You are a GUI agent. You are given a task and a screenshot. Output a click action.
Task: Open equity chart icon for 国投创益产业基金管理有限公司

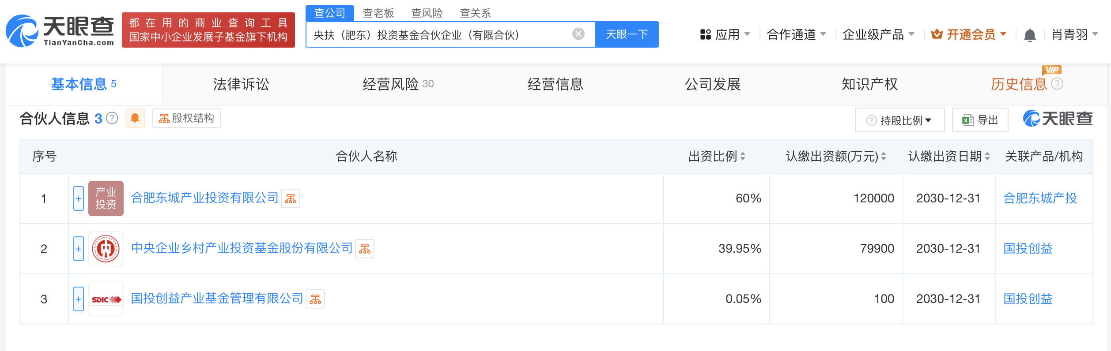[315, 299]
